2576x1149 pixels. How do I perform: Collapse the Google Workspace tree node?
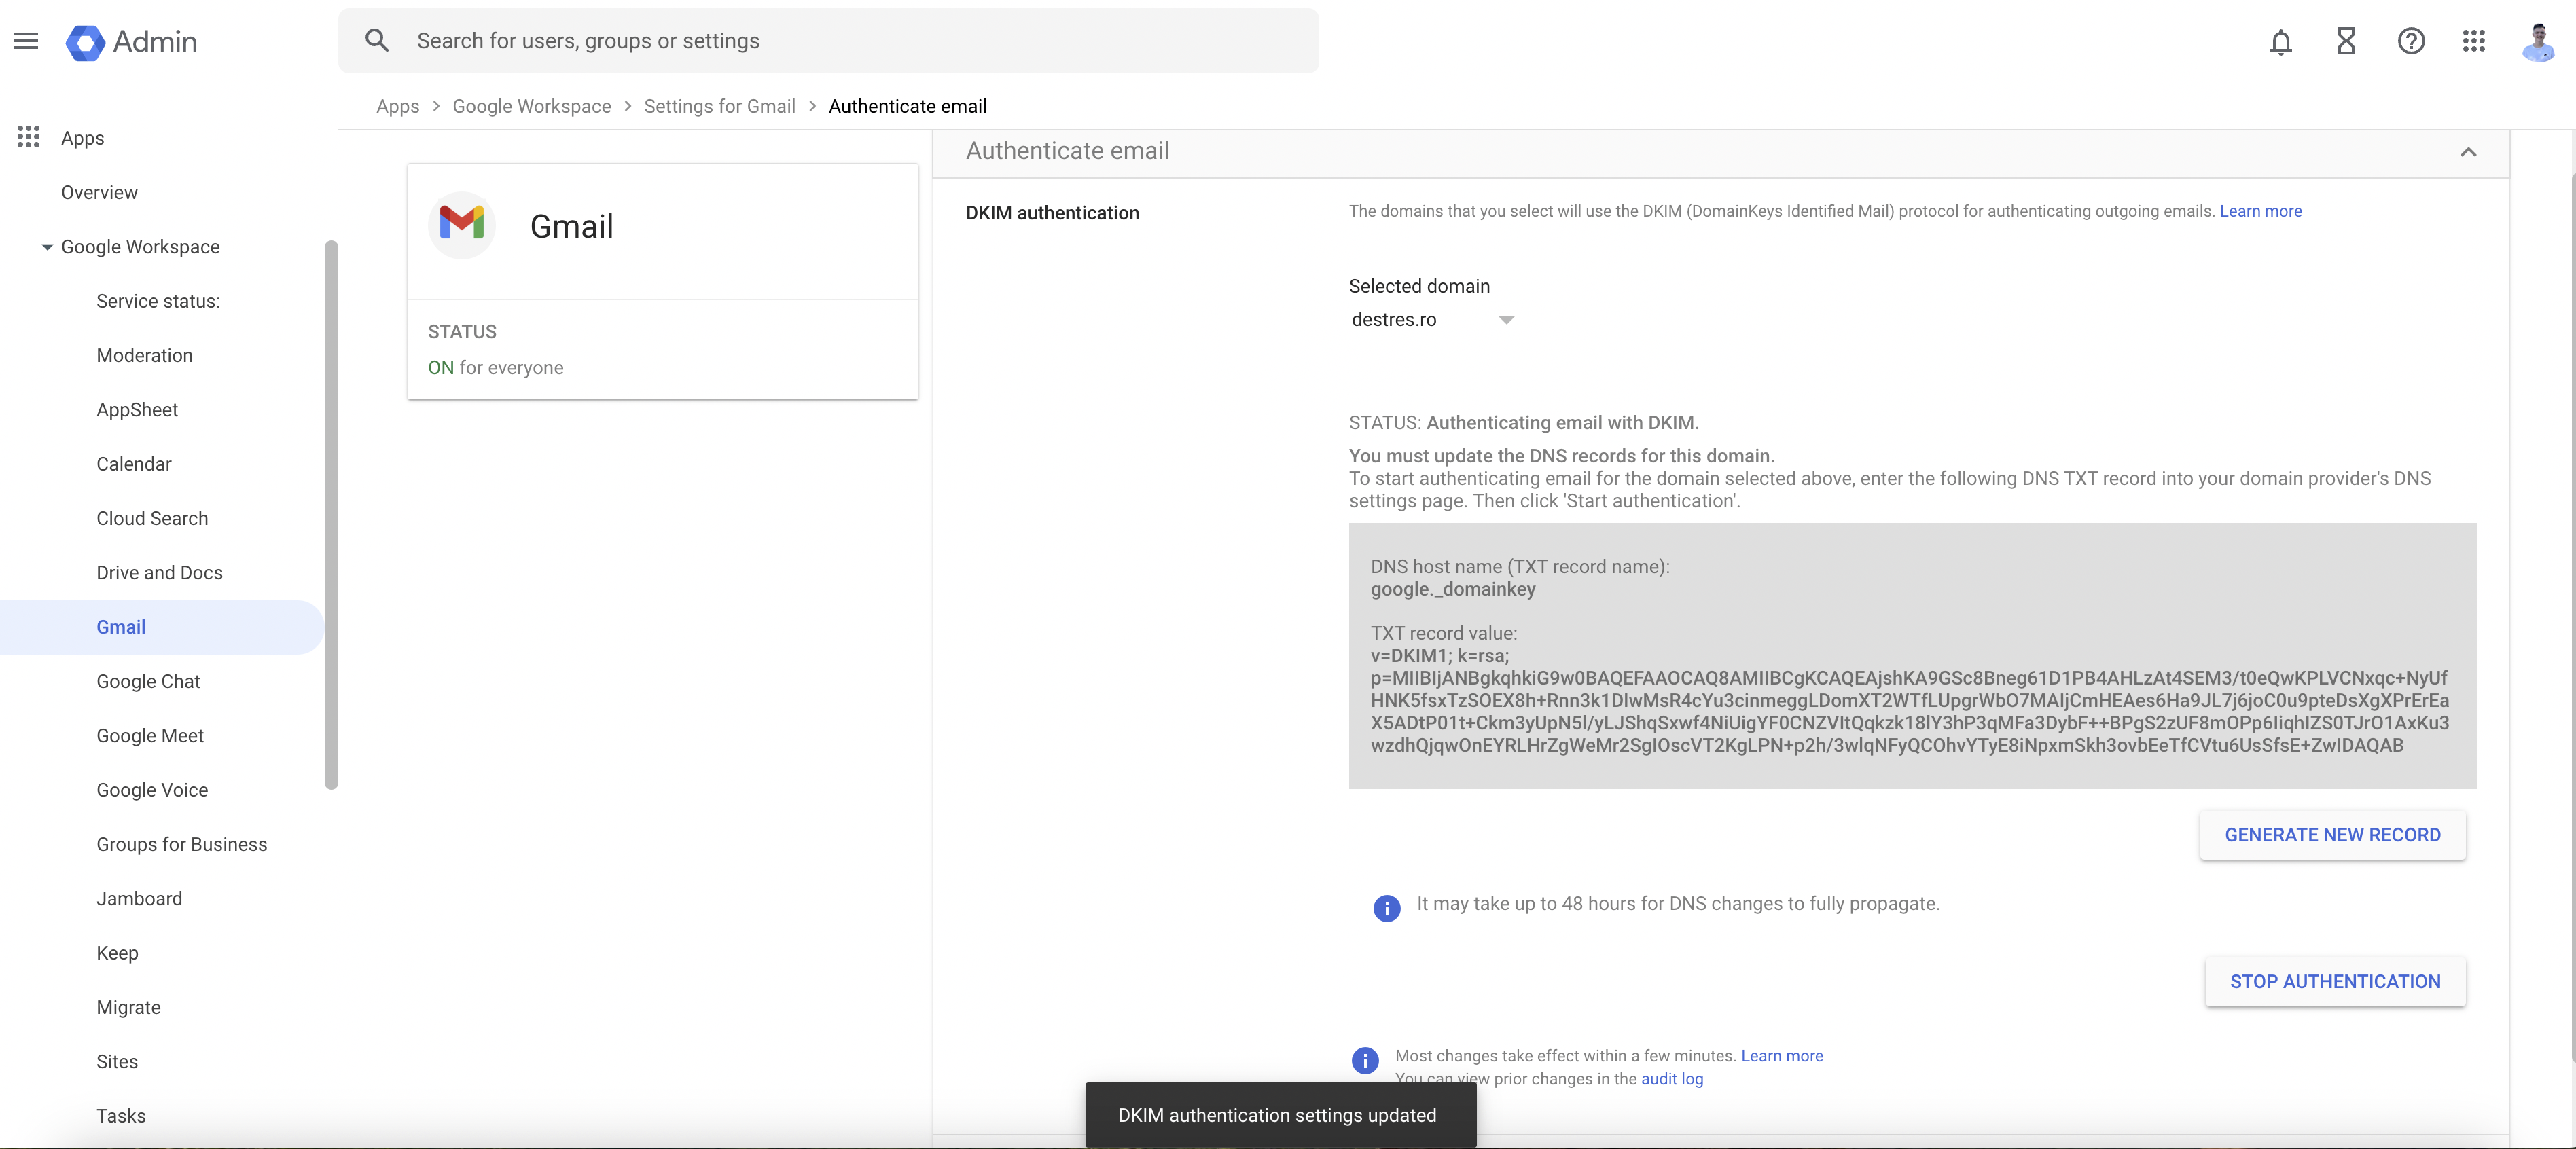coord(47,247)
